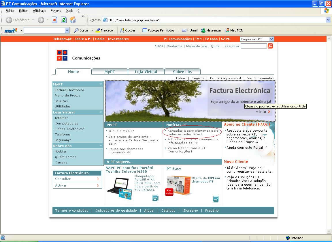Click the Forward arrow button

pos(41,20)
